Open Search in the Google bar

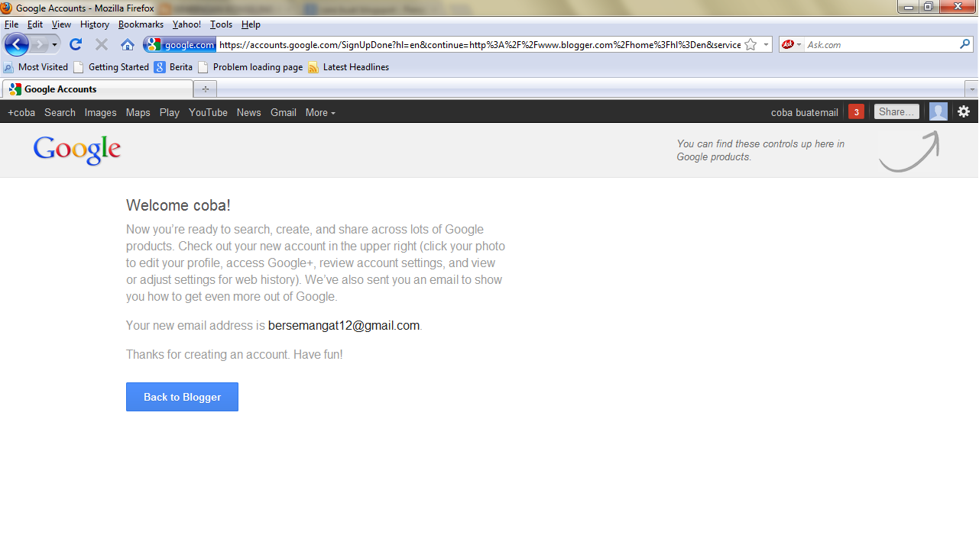click(x=60, y=112)
